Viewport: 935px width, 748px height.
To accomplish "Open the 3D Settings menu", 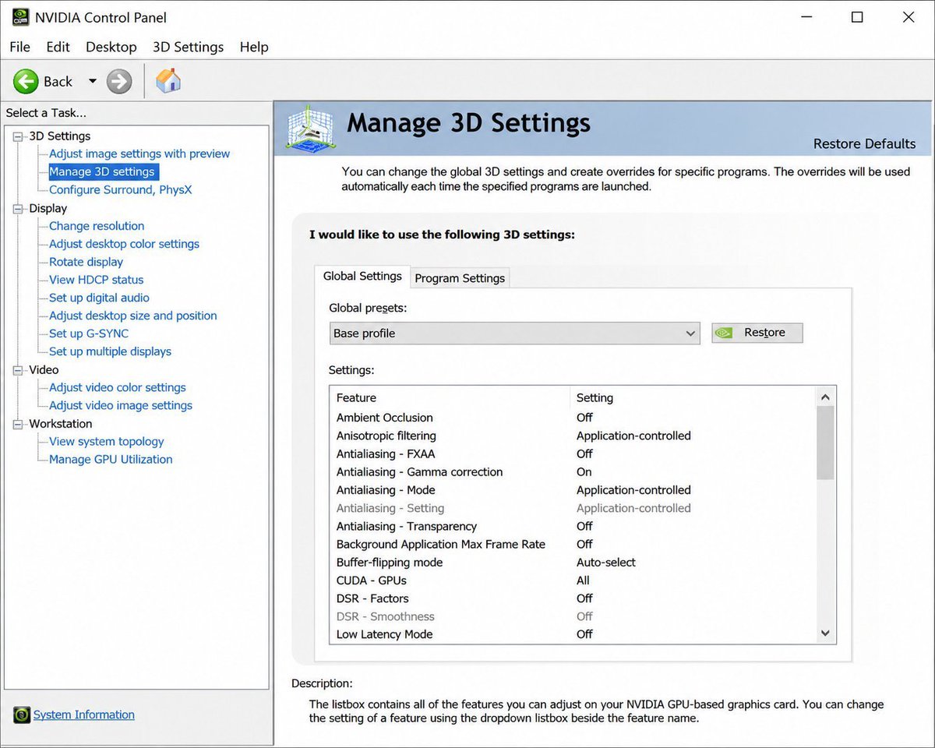I will click(x=188, y=47).
